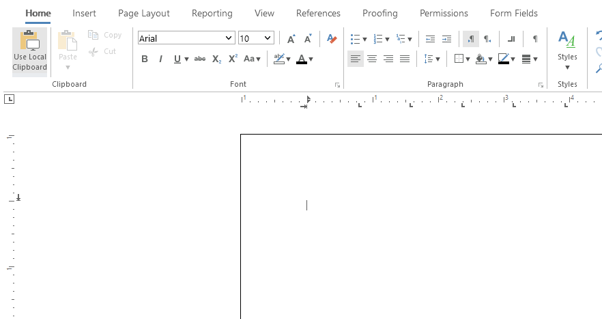Screen dimensions: 602x319
Task: Click the border line style icon
Action: [526, 59]
